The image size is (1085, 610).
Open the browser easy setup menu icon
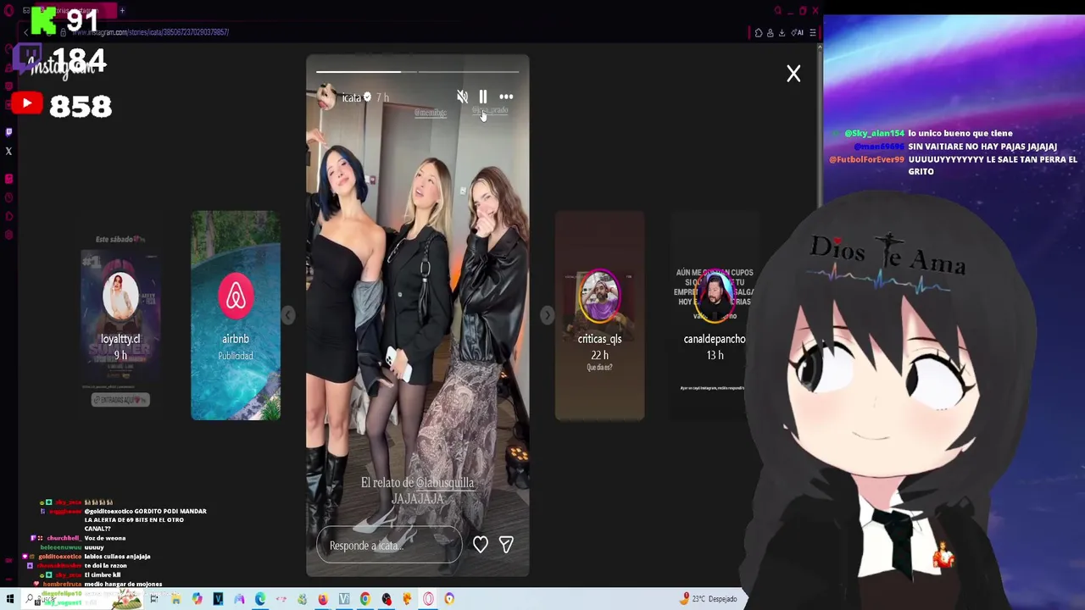[812, 33]
